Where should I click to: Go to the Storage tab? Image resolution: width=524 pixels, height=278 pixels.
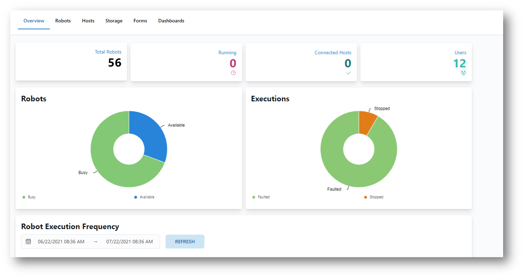coord(114,21)
